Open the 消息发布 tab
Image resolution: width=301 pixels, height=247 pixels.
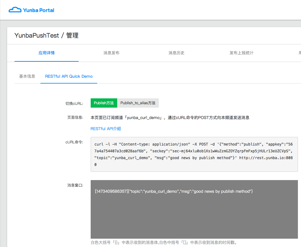point(111,53)
